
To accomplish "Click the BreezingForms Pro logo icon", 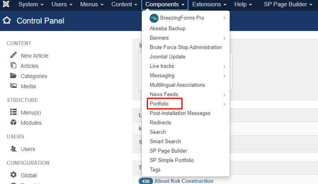I will click(x=154, y=18).
